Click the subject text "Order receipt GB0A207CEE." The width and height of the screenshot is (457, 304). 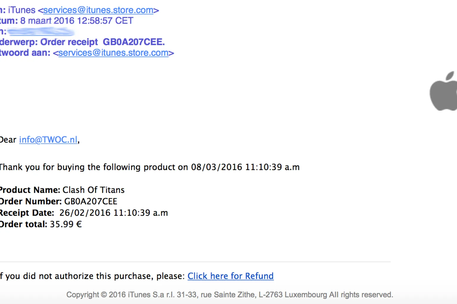click(102, 42)
